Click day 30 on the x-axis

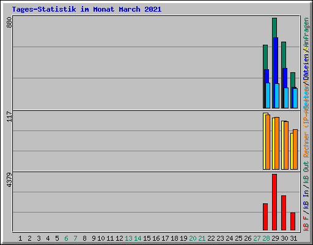point(284,238)
